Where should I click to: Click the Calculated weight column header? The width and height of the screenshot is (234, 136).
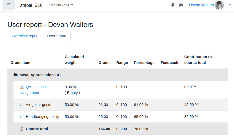74,60
